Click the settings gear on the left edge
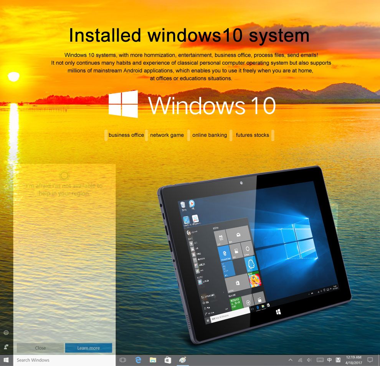380x366 pixels. pos(5,332)
